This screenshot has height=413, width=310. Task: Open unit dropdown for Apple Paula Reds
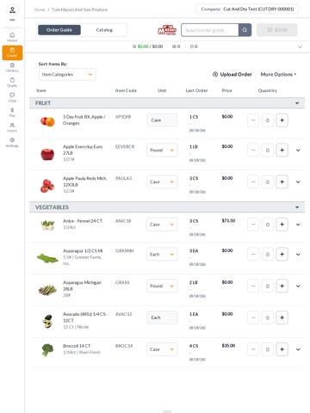click(162, 182)
